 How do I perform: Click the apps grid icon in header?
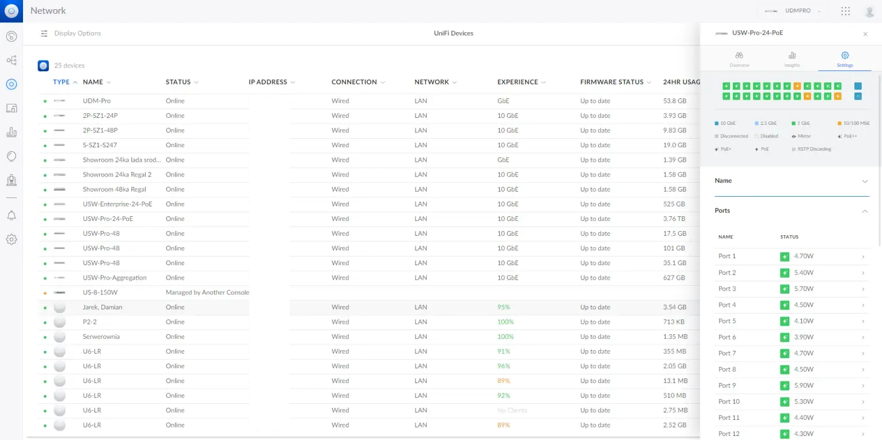(x=846, y=11)
